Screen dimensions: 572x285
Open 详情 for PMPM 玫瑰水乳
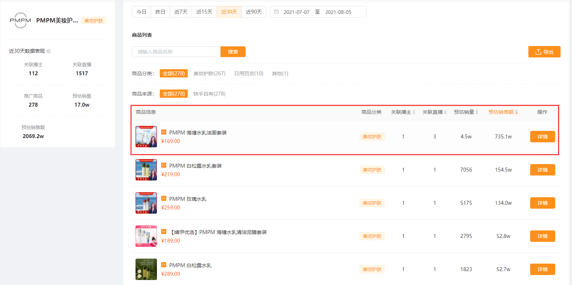(x=543, y=203)
